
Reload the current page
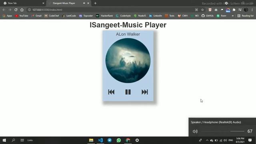pos(16,10)
